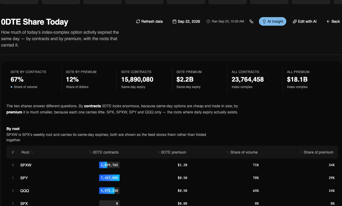The width and height of the screenshot is (342, 206).
Task: Click the SPXW root cell
Action: click(26, 165)
